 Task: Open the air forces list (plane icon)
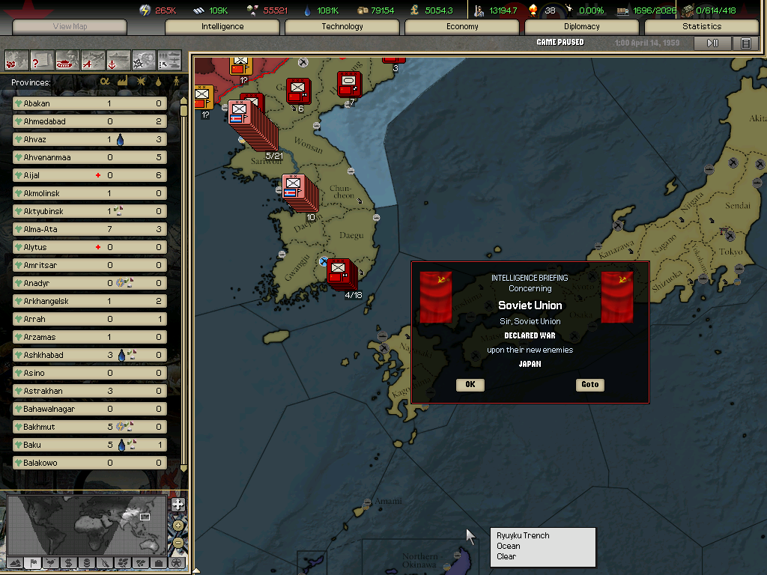(x=93, y=59)
